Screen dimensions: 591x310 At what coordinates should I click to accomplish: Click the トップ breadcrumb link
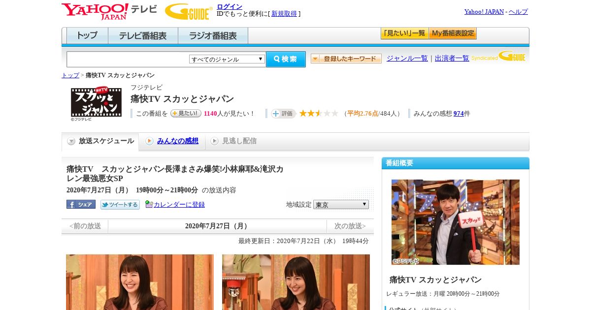pos(70,75)
